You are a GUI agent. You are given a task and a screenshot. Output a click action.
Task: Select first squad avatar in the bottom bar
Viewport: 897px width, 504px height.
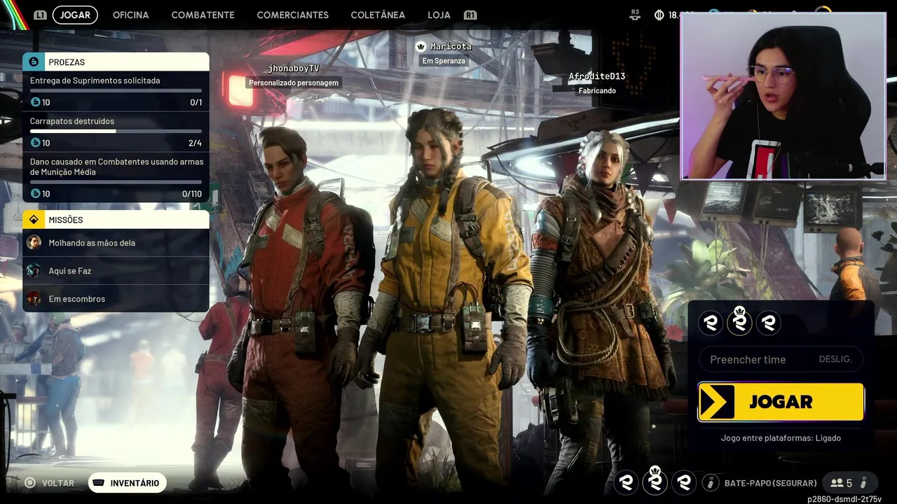click(x=627, y=482)
